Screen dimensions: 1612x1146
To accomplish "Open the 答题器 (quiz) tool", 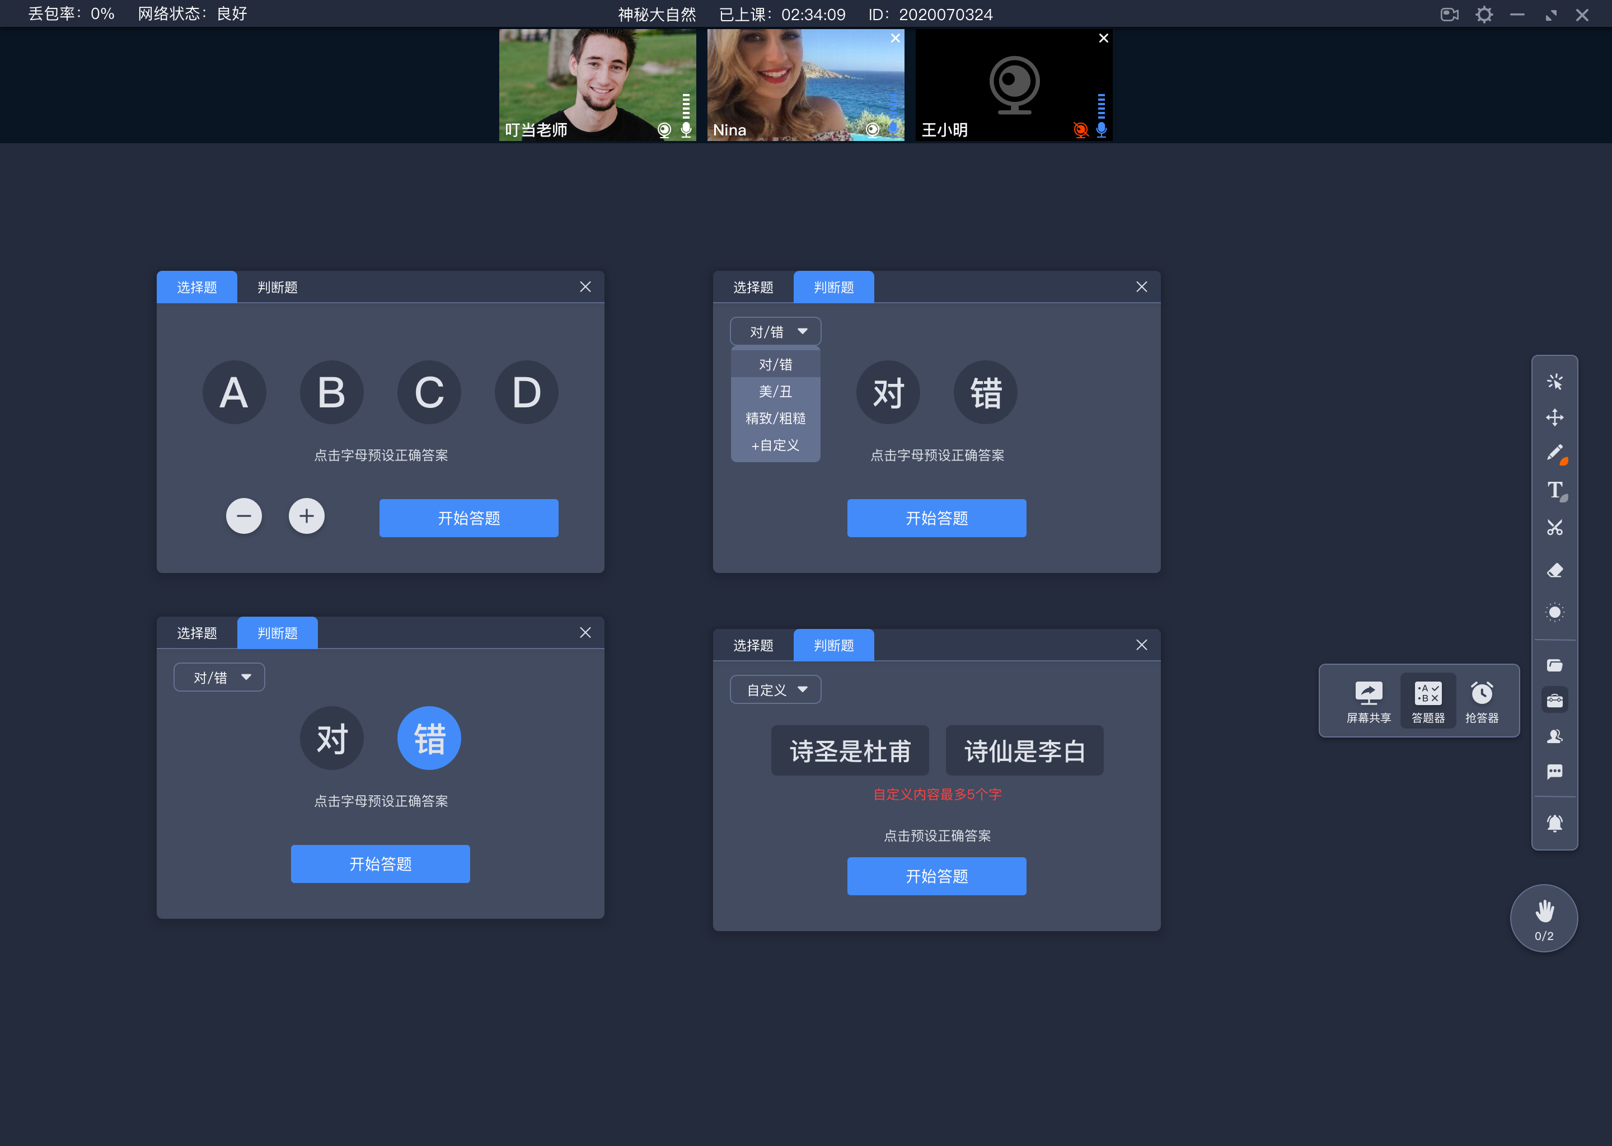I will click(1426, 698).
